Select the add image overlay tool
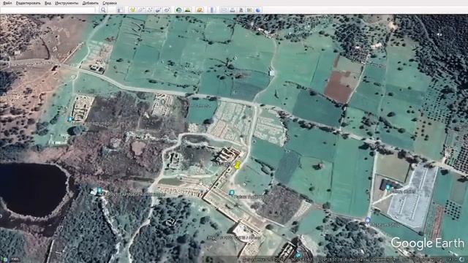Screen dimensions: 468x263 (158, 10)
